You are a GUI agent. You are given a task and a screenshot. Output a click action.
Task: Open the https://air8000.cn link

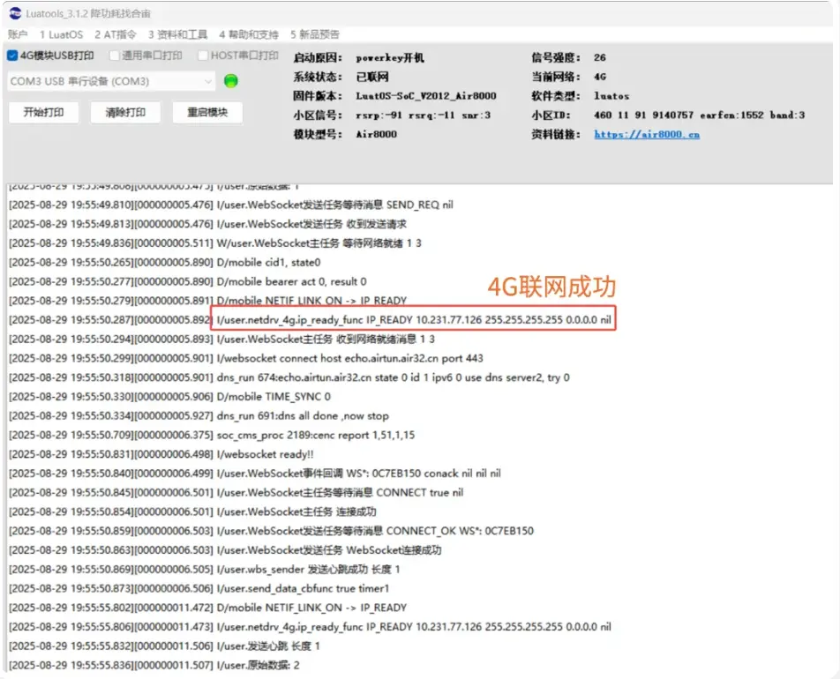click(647, 134)
